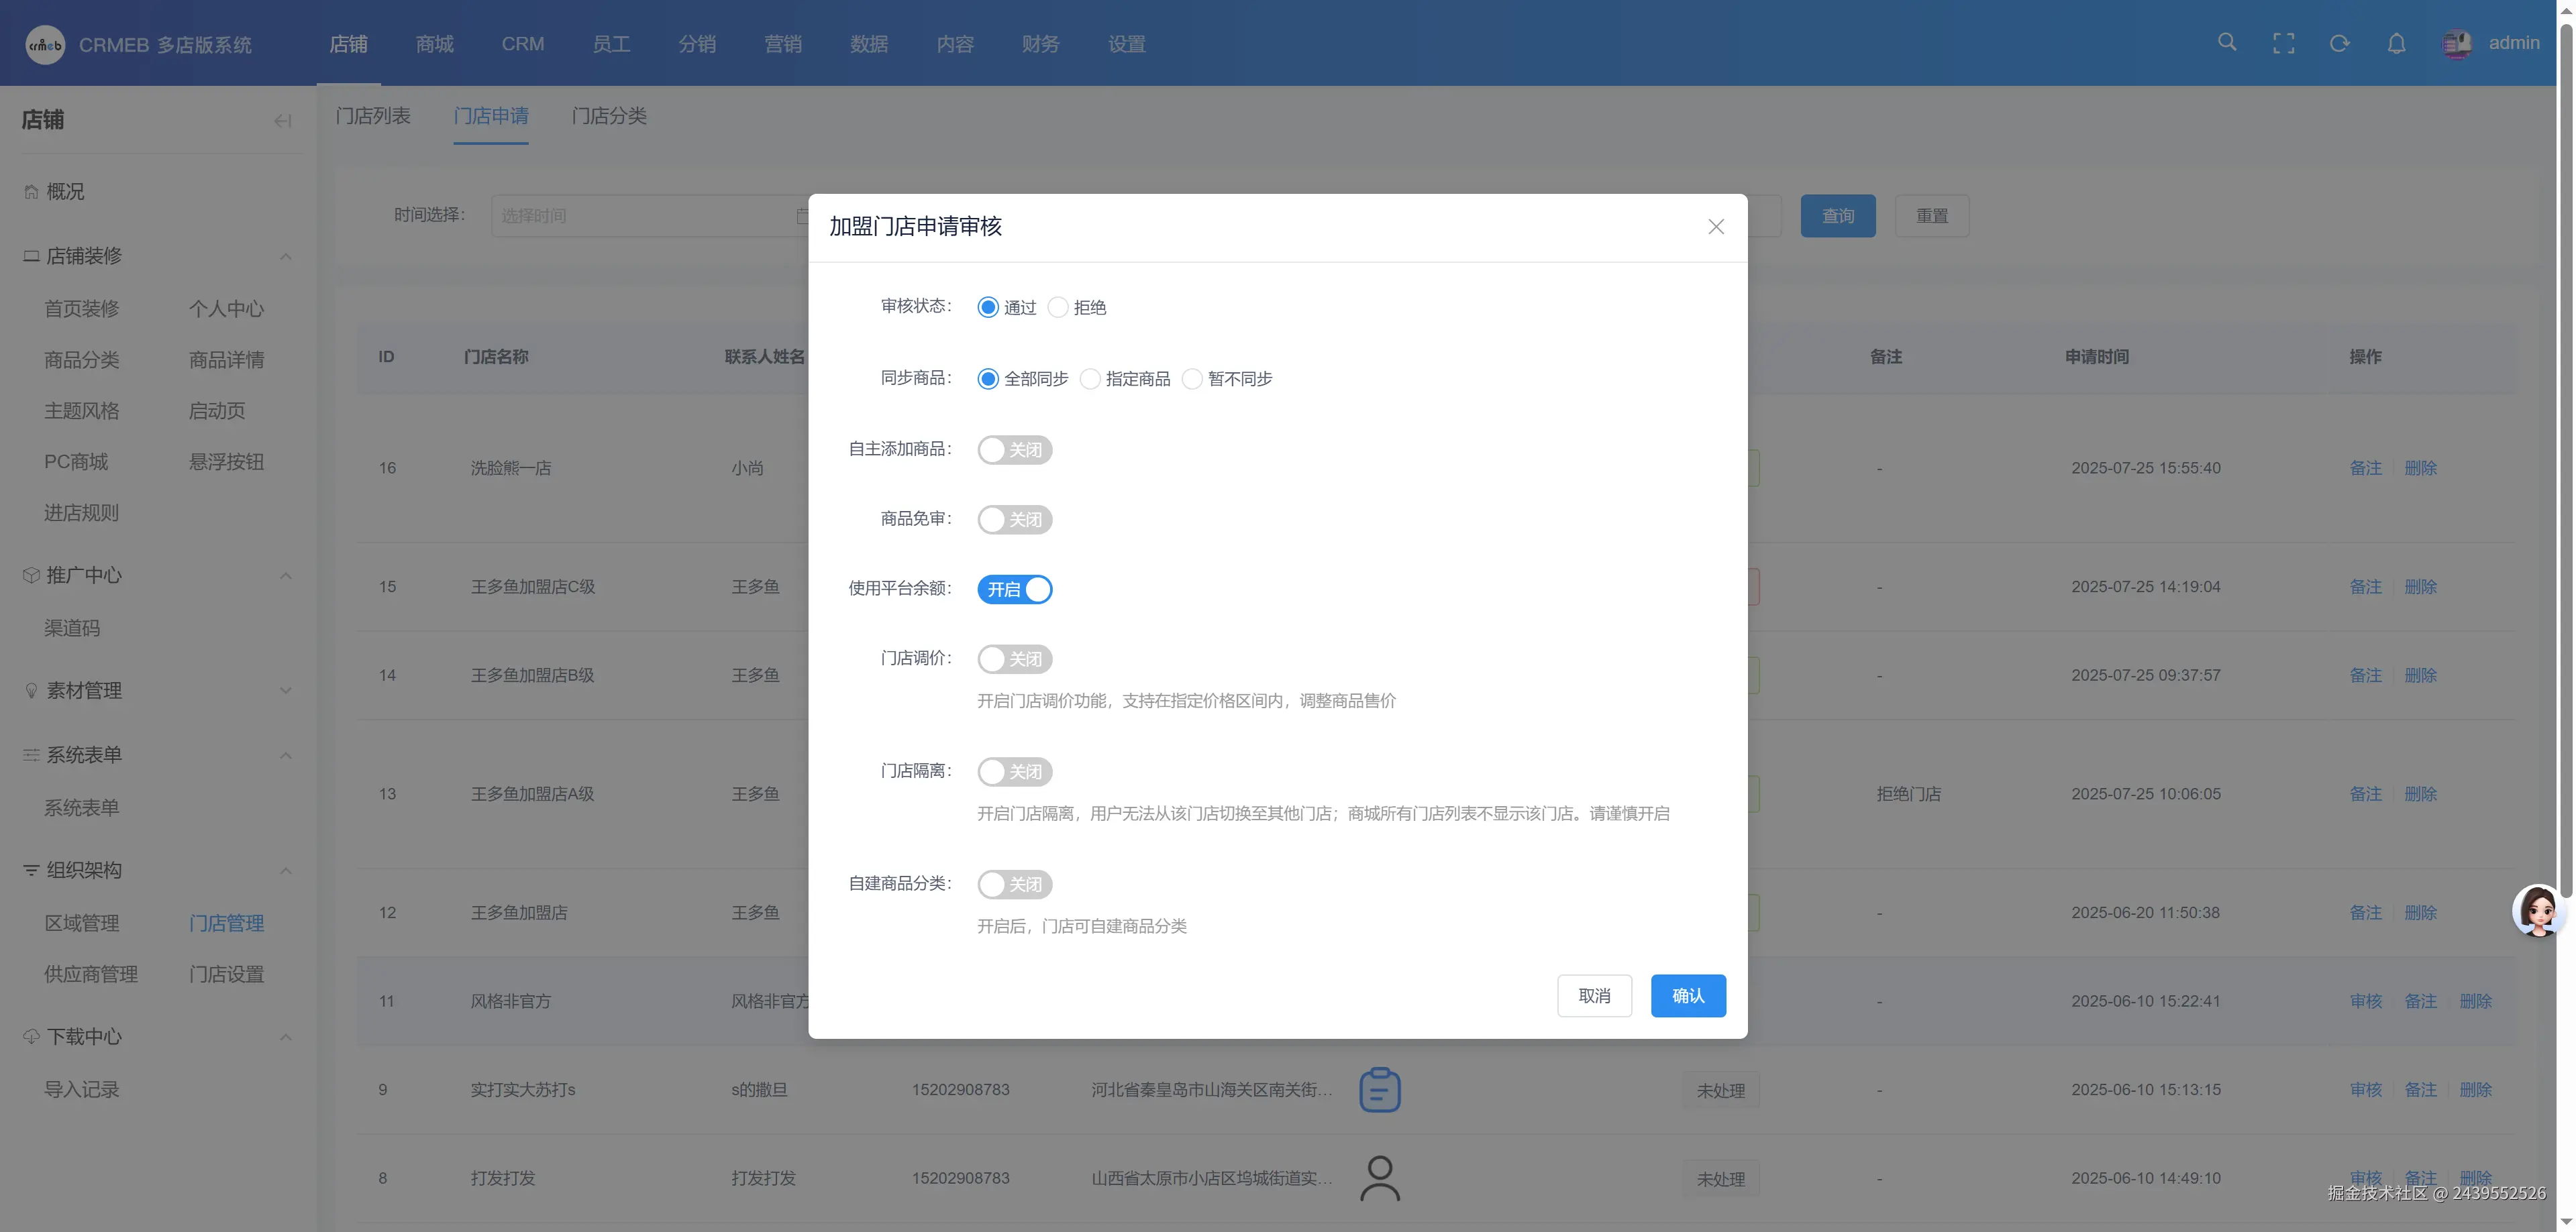Disable the 使用平台余额 switch
2576x1232 pixels.
(1015, 590)
